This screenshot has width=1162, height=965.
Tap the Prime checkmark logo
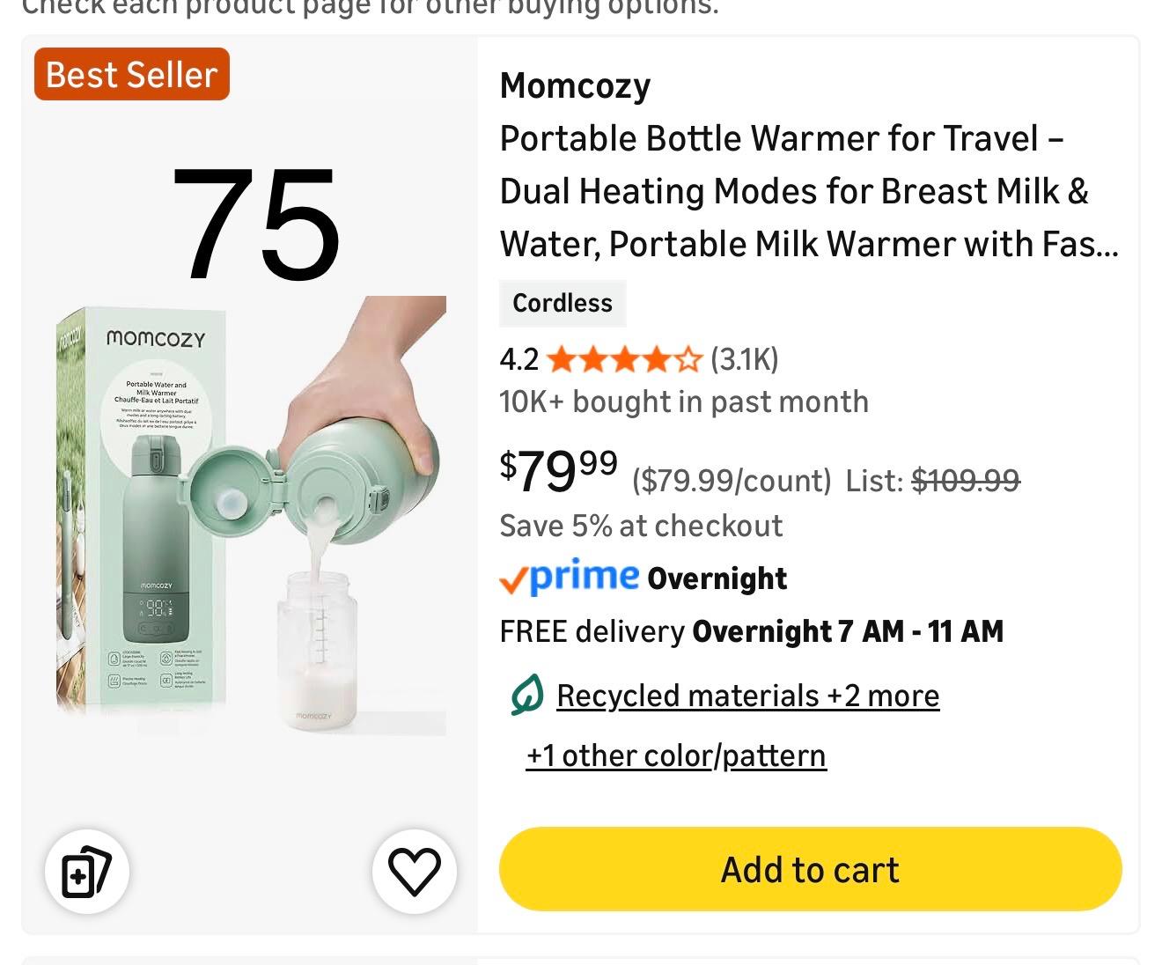point(569,578)
